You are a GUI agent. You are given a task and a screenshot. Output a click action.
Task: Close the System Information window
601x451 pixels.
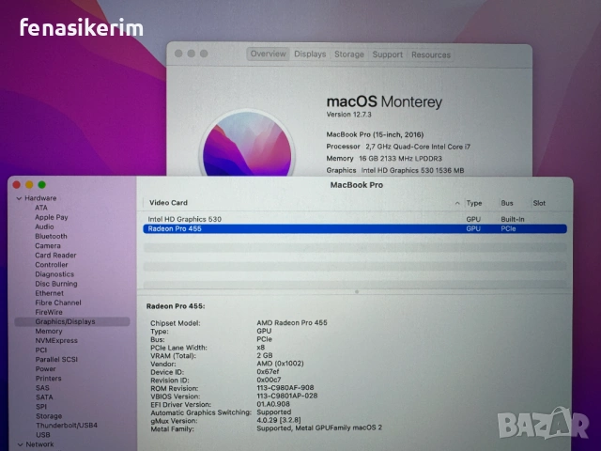point(17,185)
